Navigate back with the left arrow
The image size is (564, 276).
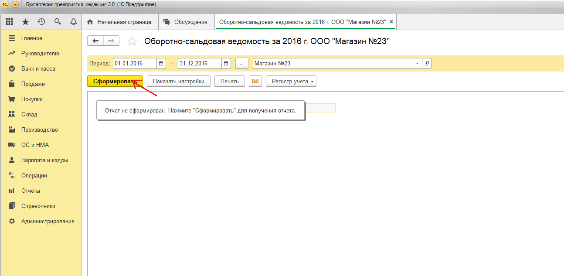[95, 41]
